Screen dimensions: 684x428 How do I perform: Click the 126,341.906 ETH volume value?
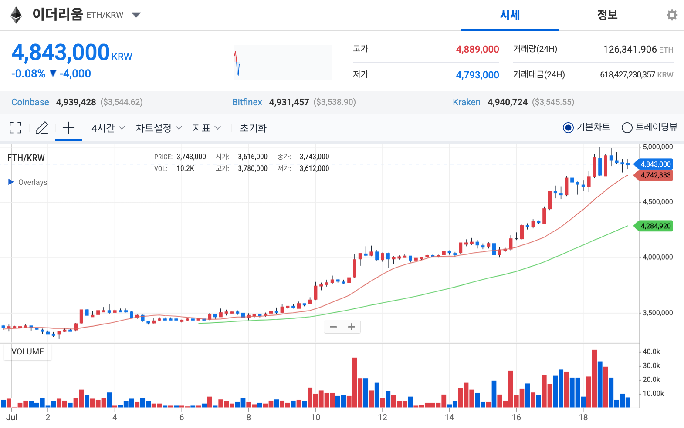[x=638, y=50]
